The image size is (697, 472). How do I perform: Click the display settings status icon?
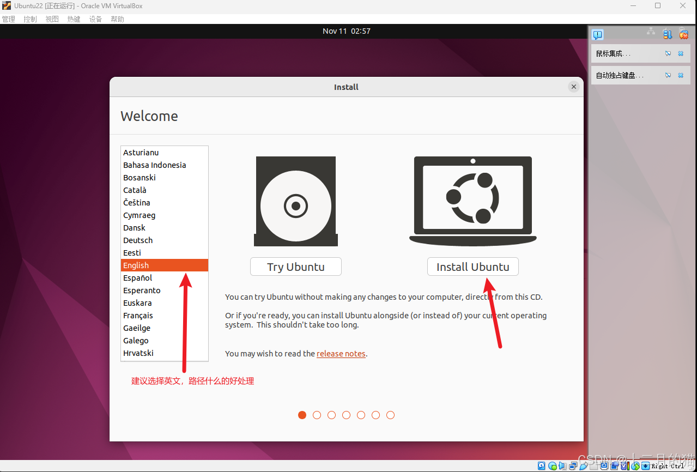(x=604, y=466)
